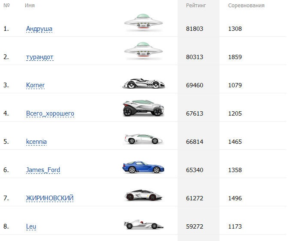Viewport: 292px width, 241px height.
Task: Click the silver supercar beside ЖИРИНОВСКИЙ
Action: (x=143, y=196)
